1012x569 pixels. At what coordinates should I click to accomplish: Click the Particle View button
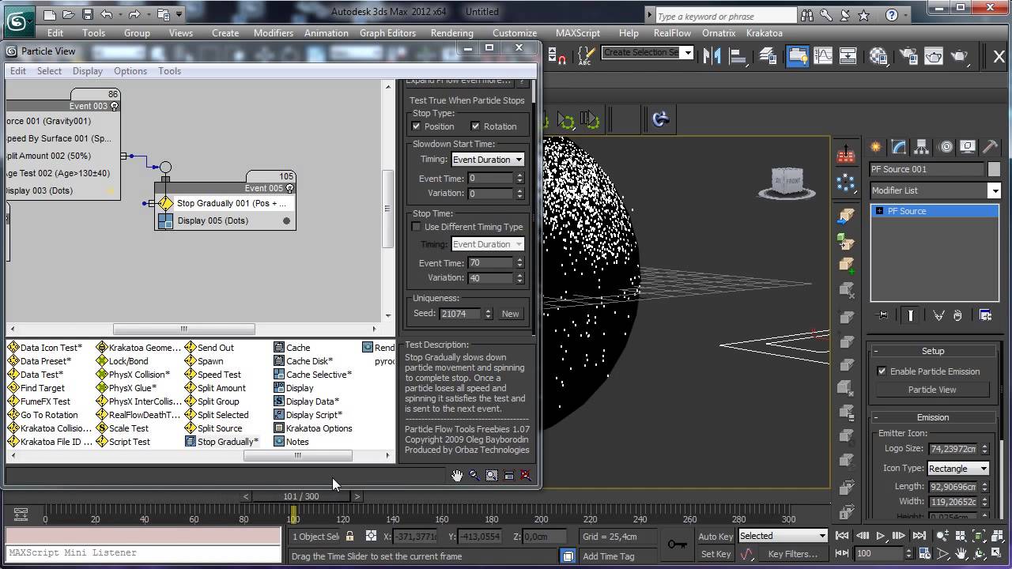pyautogui.click(x=932, y=390)
